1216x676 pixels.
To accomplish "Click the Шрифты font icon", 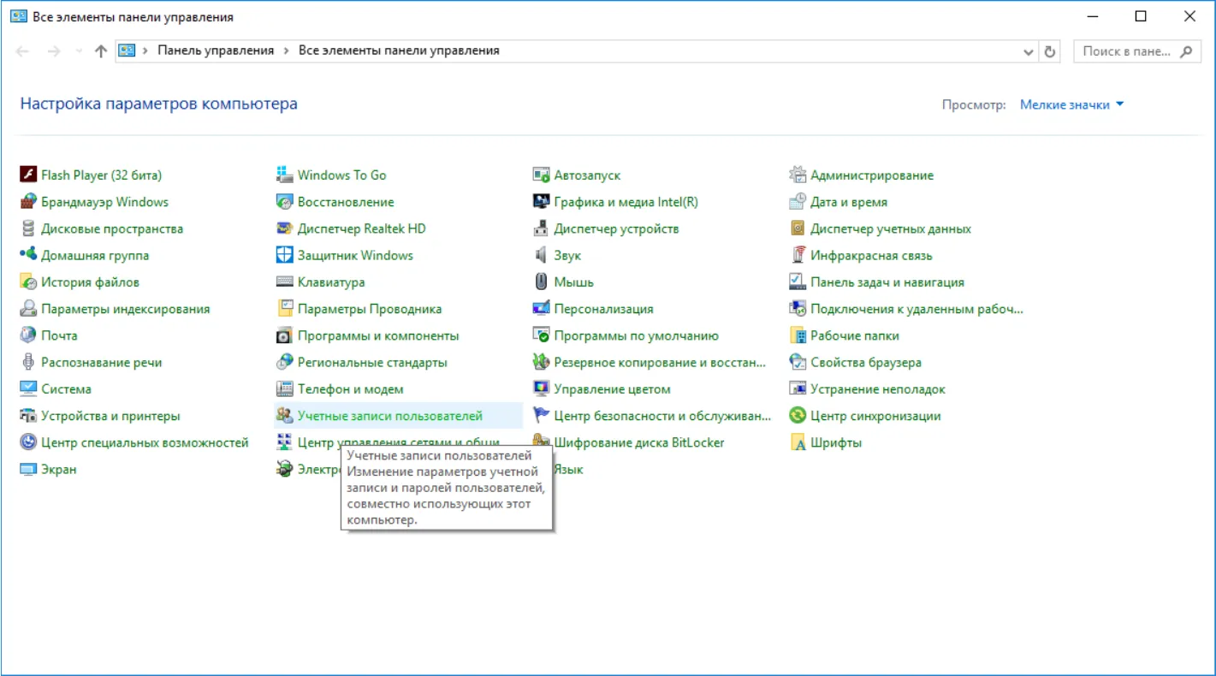I will point(798,442).
